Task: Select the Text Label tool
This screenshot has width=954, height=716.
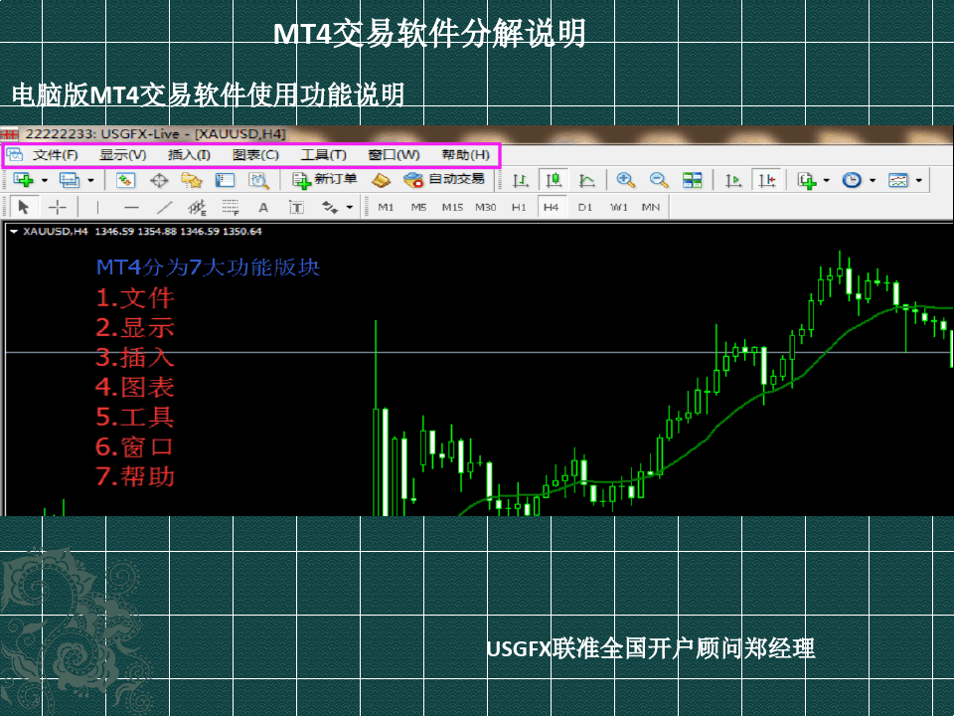Action: pos(296,208)
